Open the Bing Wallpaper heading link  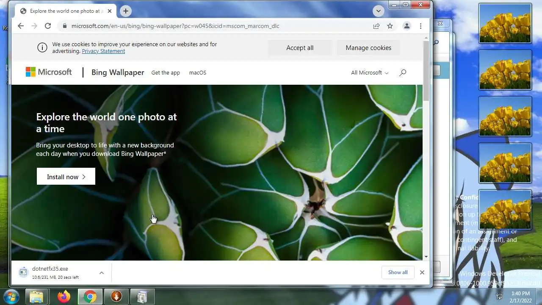[118, 72]
